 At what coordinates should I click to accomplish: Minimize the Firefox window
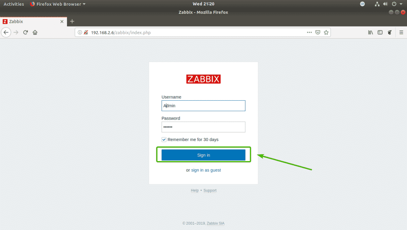(x=391, y=12)
